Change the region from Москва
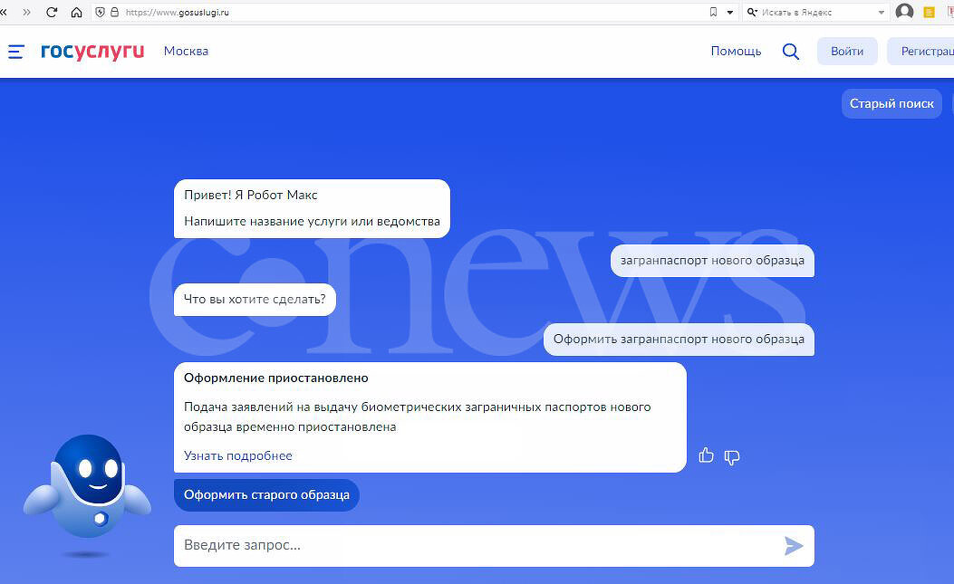Screen dimensions: 954x584 click(186, 52)
